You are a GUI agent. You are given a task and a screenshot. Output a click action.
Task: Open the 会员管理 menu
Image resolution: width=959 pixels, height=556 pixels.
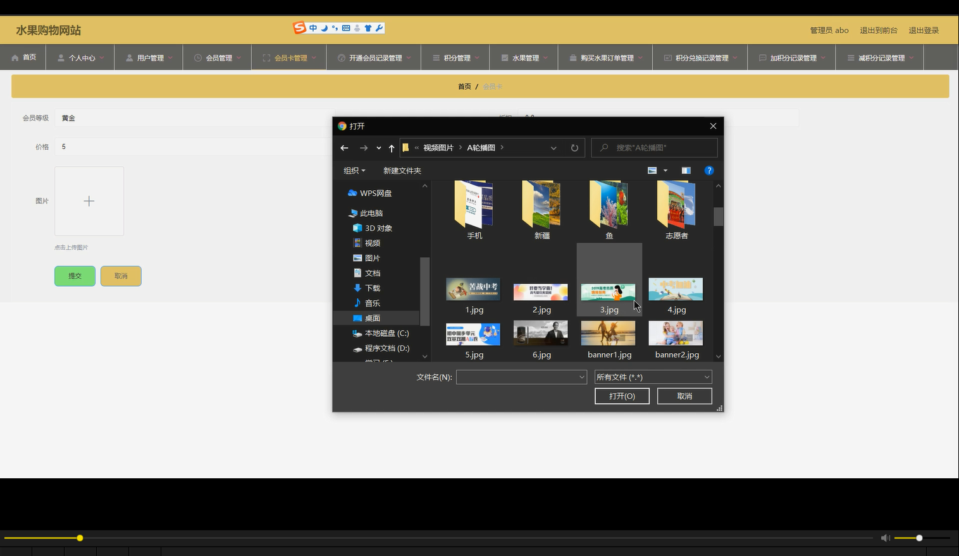pos(218,57)
